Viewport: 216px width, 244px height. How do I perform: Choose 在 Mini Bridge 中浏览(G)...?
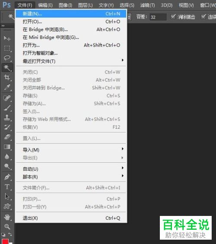tap(71, 37)
